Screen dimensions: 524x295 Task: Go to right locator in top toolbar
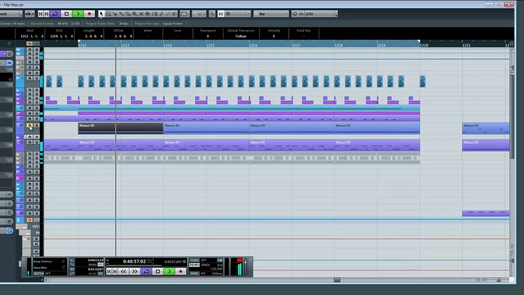pos(46,14)
